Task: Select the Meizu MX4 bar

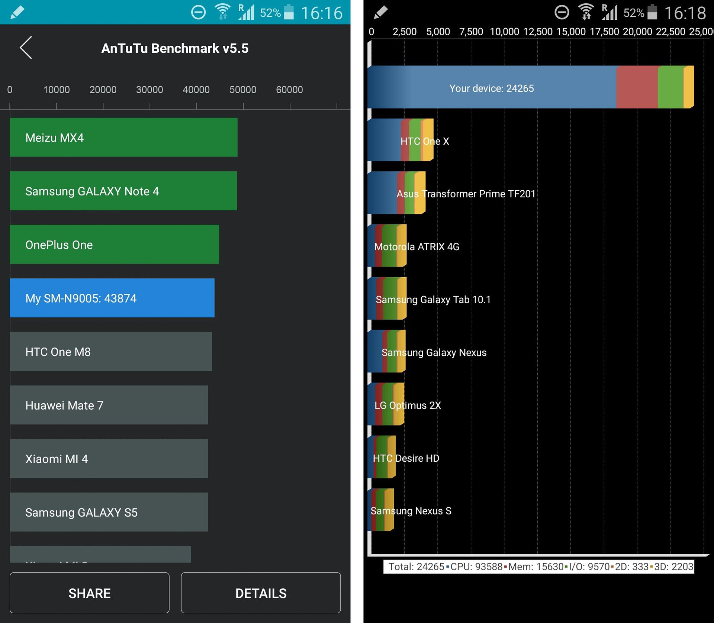Action: point(123,138)
